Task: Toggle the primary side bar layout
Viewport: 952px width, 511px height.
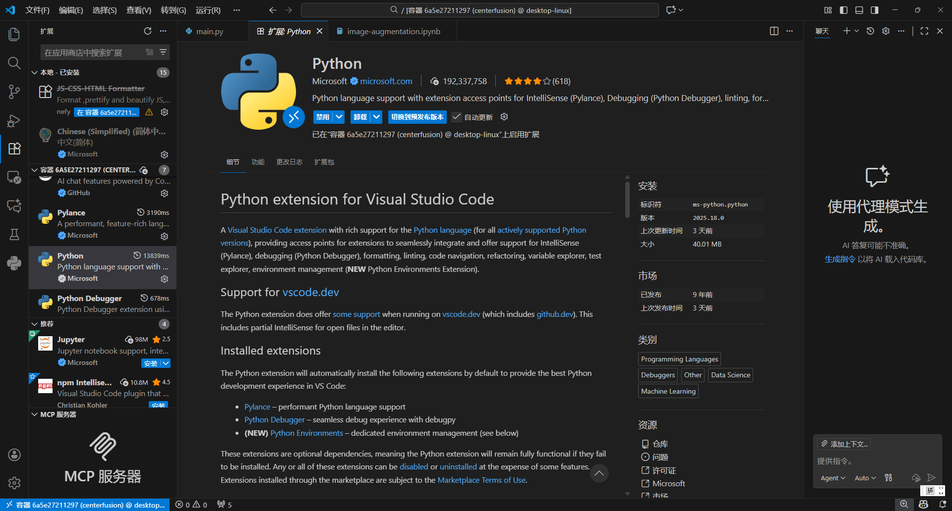Action: [843, 10]
